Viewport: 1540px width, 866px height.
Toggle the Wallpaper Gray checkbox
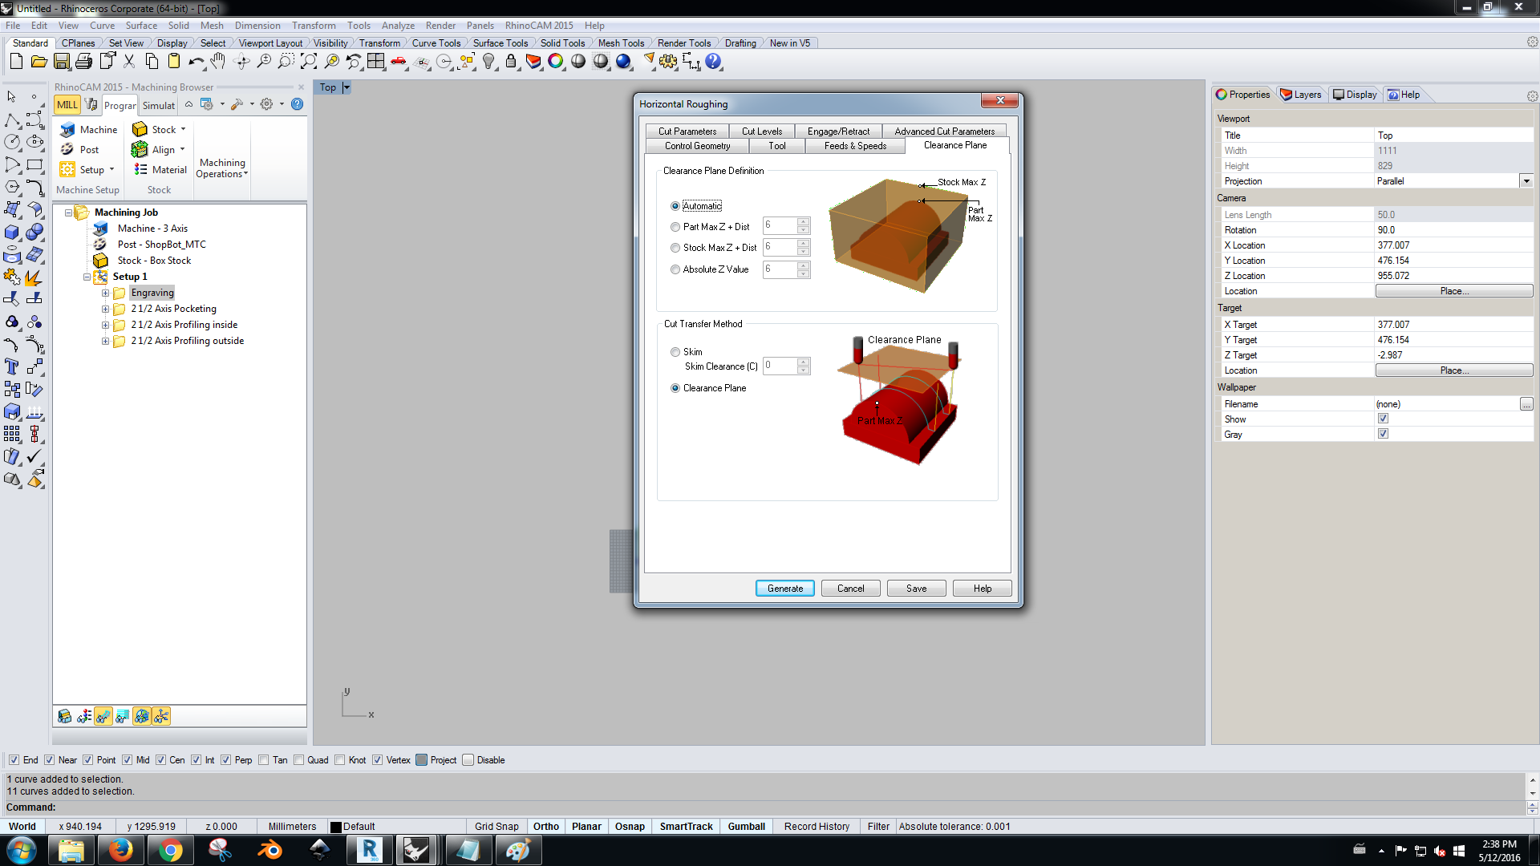[1383, 434]
